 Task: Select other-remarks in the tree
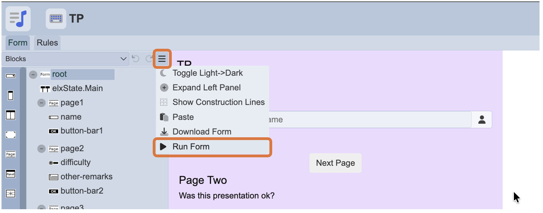86,177
